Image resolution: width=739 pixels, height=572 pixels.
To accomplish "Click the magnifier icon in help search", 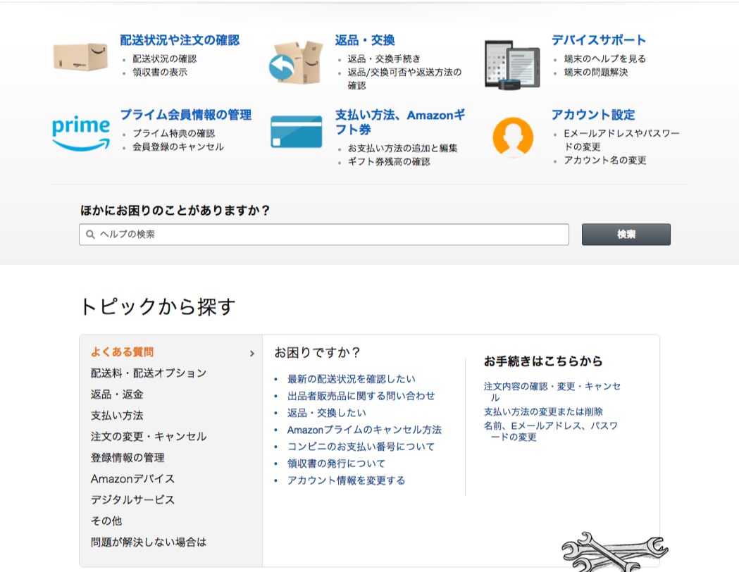I will tap(90, 234).
